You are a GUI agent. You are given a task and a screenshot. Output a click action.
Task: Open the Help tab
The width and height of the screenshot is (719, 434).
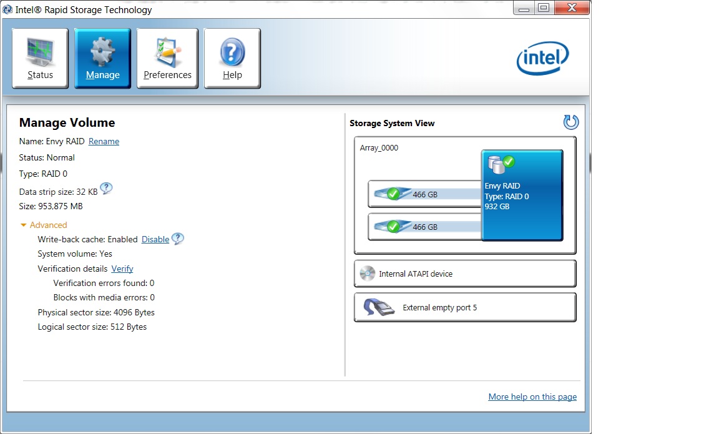[x=232, y=58]
